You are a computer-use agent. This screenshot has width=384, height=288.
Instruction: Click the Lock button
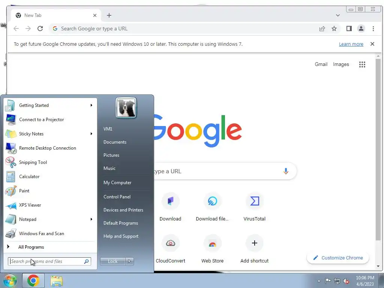pos(113,261)
